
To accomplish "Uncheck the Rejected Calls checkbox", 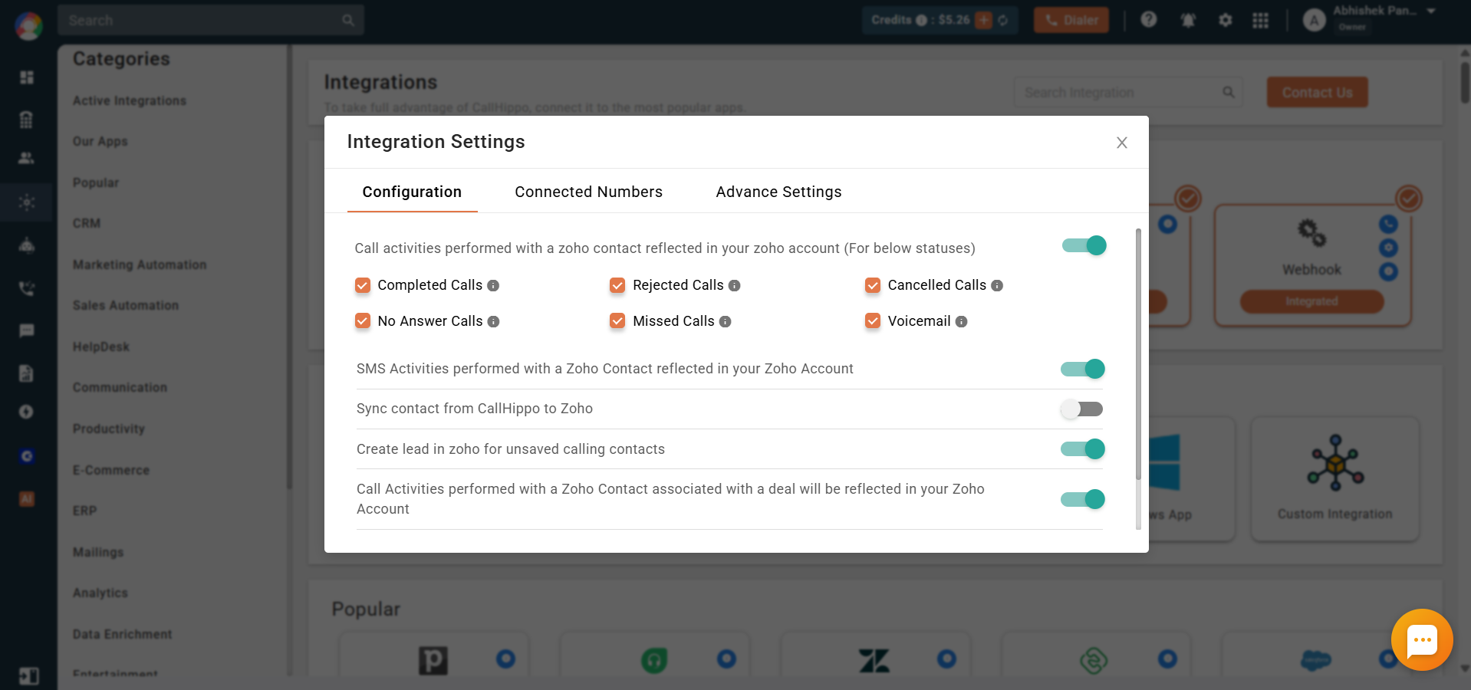I will [617, 285].
